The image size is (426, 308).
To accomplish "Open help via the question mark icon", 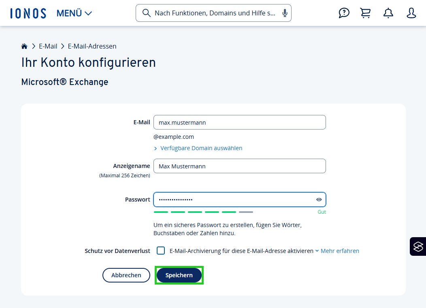I will (344, 13).
